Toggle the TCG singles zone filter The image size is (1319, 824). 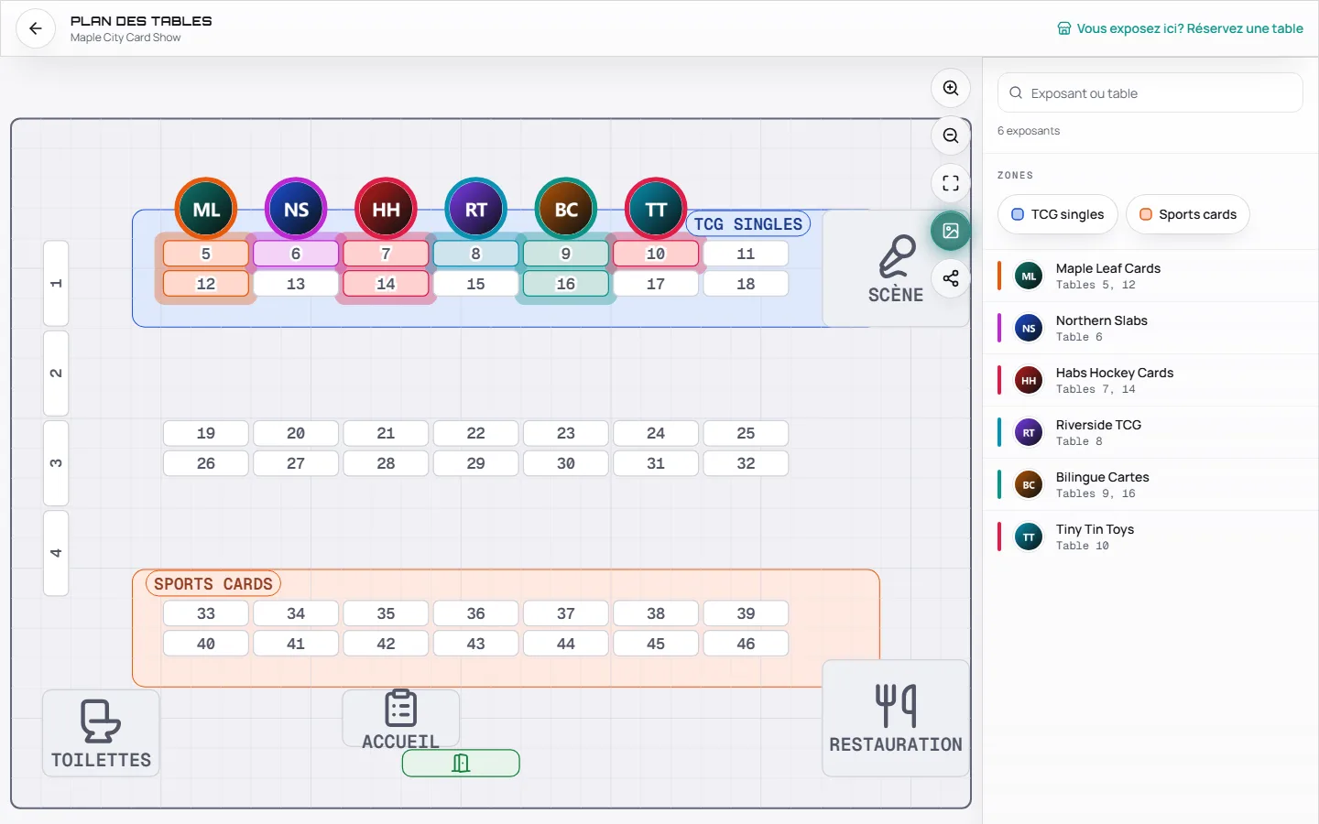point(1058,214)
